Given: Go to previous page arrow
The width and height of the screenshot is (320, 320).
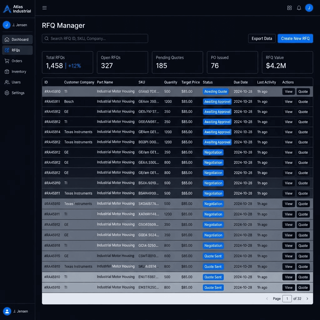Looking at the screenshot, I should pos(267,298).
